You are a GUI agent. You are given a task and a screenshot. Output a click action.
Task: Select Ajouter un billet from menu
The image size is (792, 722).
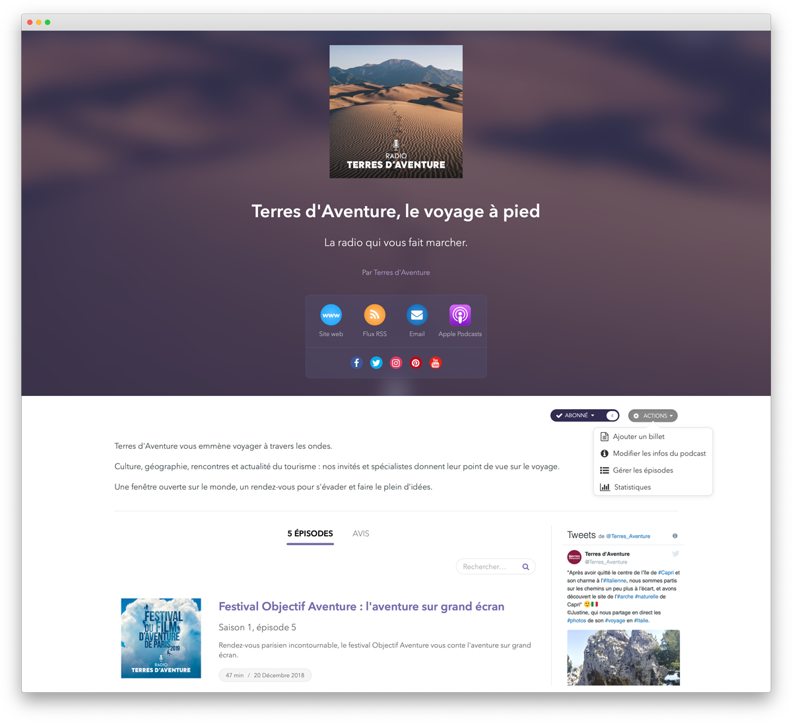tap(638, 437)
